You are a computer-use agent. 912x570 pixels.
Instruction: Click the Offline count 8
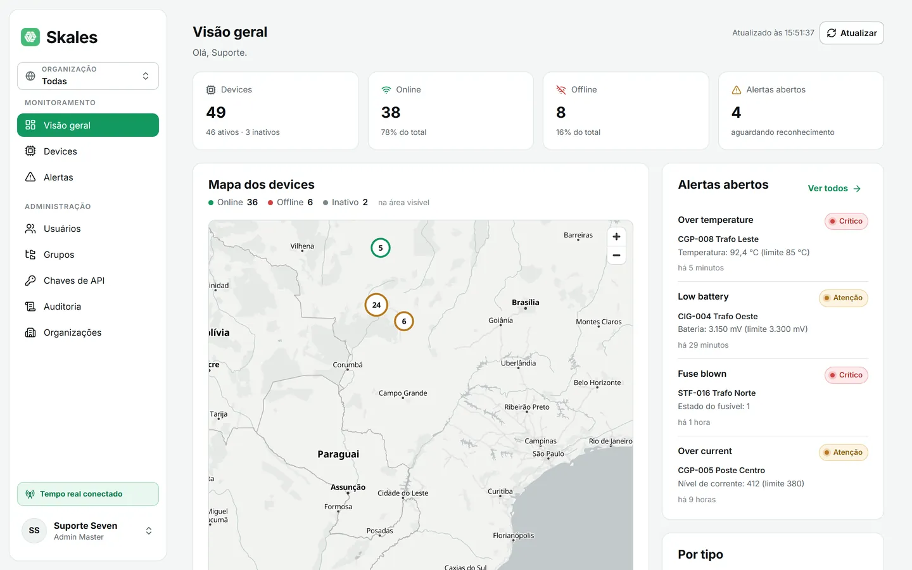pos(561,113)
